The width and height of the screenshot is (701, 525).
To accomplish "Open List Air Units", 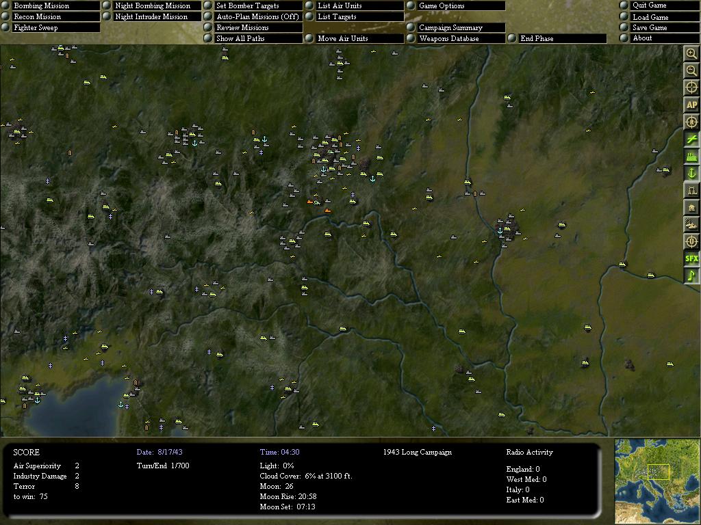I will point(355,5).
